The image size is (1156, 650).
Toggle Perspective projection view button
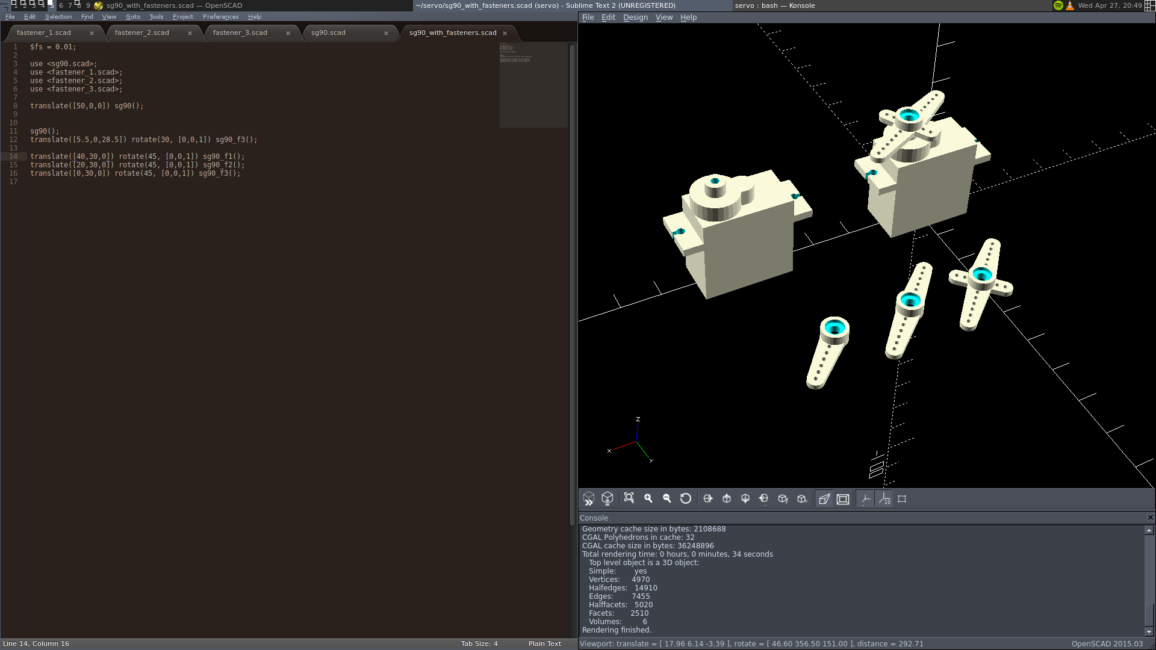coord(824,499)
